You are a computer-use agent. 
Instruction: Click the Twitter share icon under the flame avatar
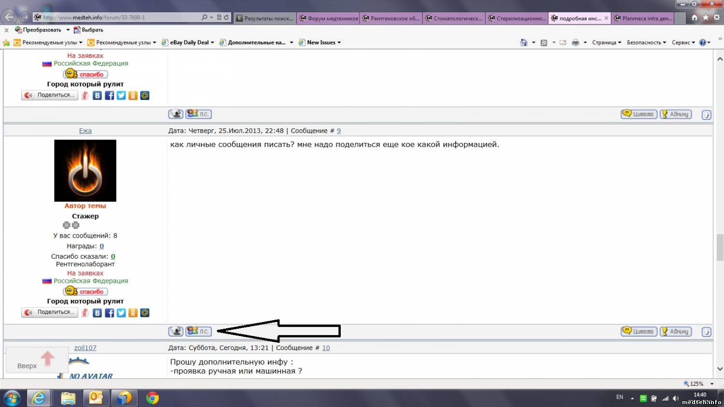click(x=121, y=313)
